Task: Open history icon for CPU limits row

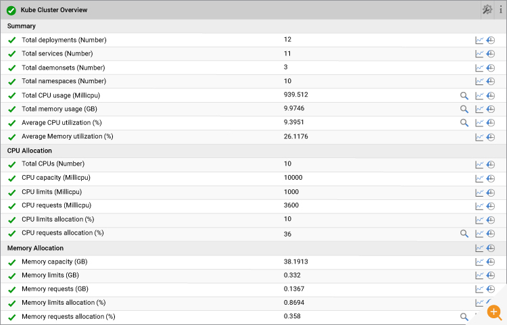Action: (491, 193)
